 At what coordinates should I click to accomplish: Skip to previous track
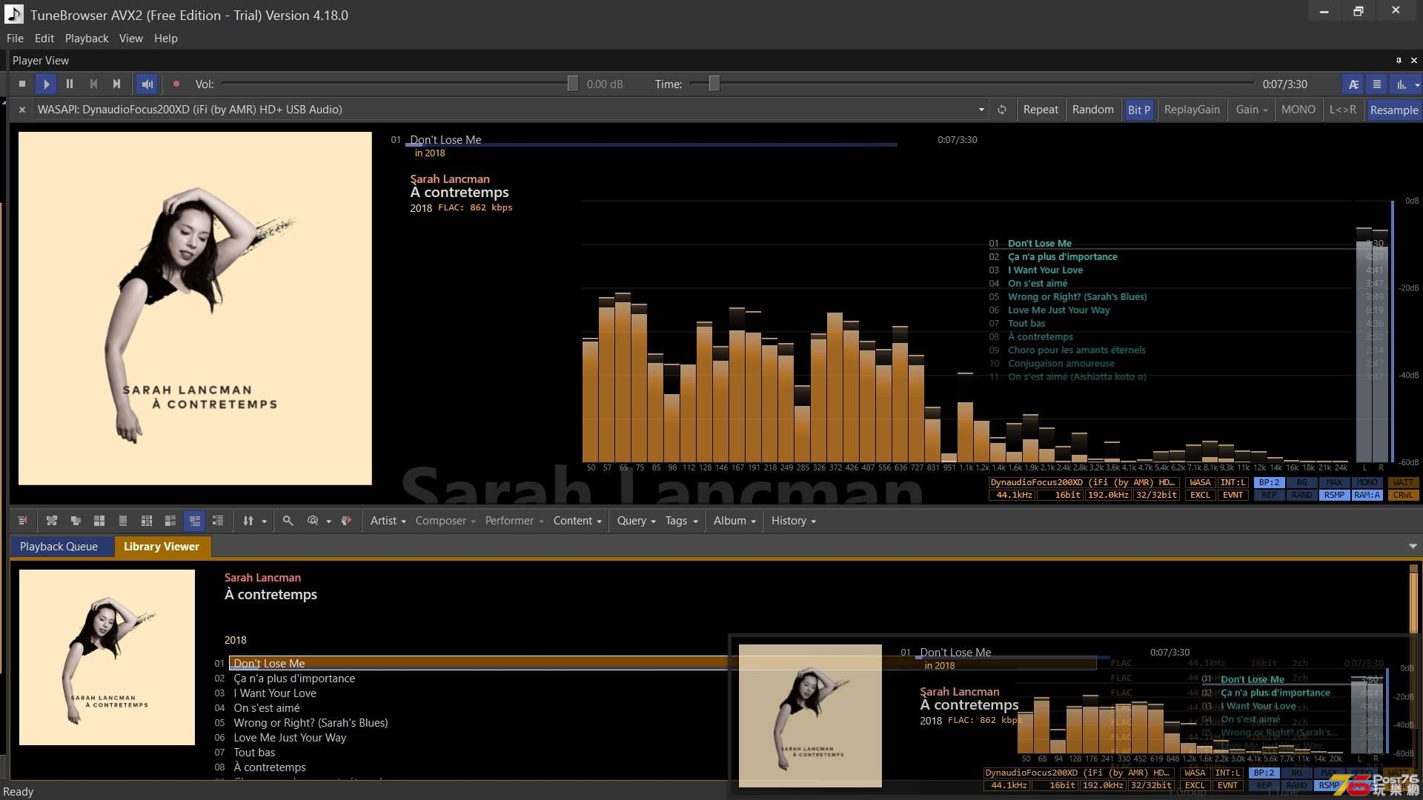pos(93,84)
